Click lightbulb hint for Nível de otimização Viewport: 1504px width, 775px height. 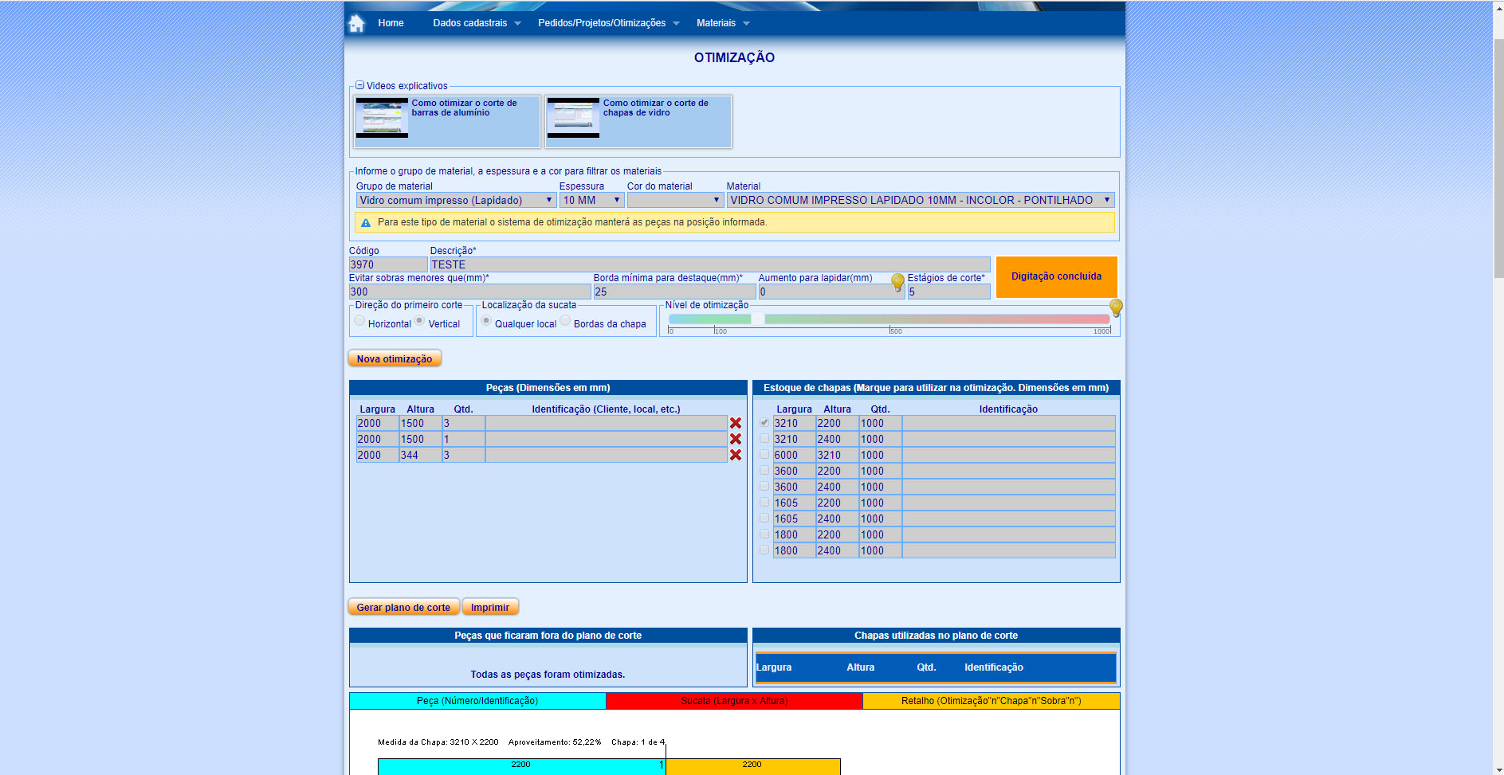pos(1116,307)
